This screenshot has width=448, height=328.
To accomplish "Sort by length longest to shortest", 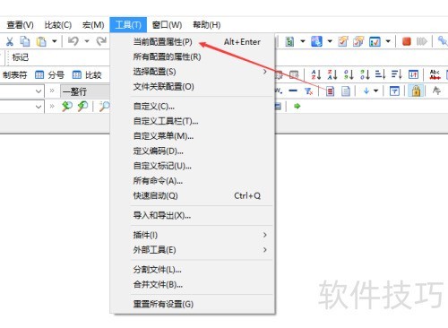I will [397, 74].
